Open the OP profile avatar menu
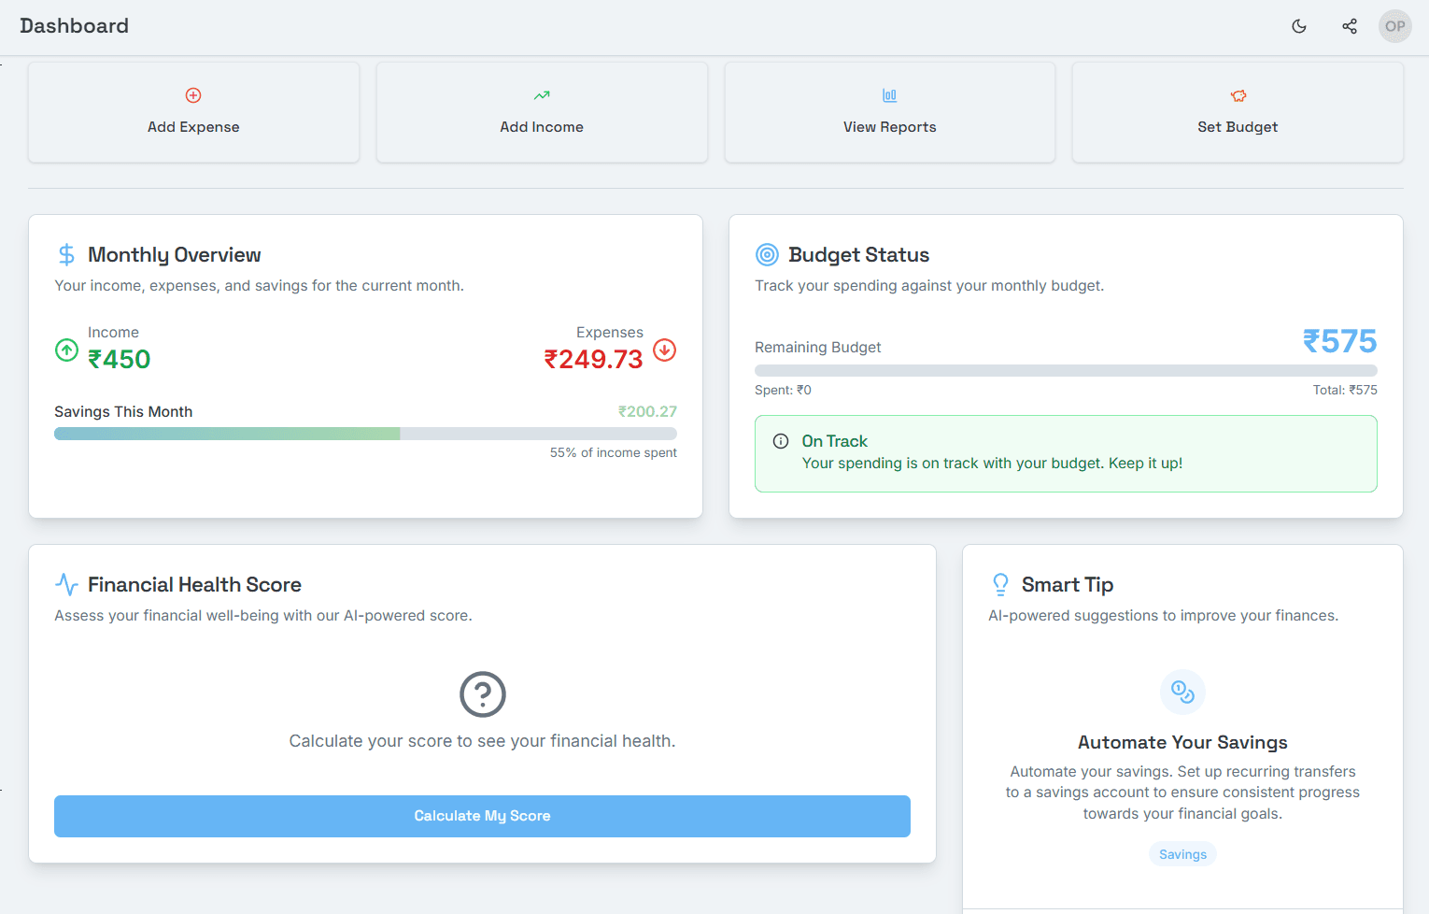The image size is (1429, 914). (1394, 26)
